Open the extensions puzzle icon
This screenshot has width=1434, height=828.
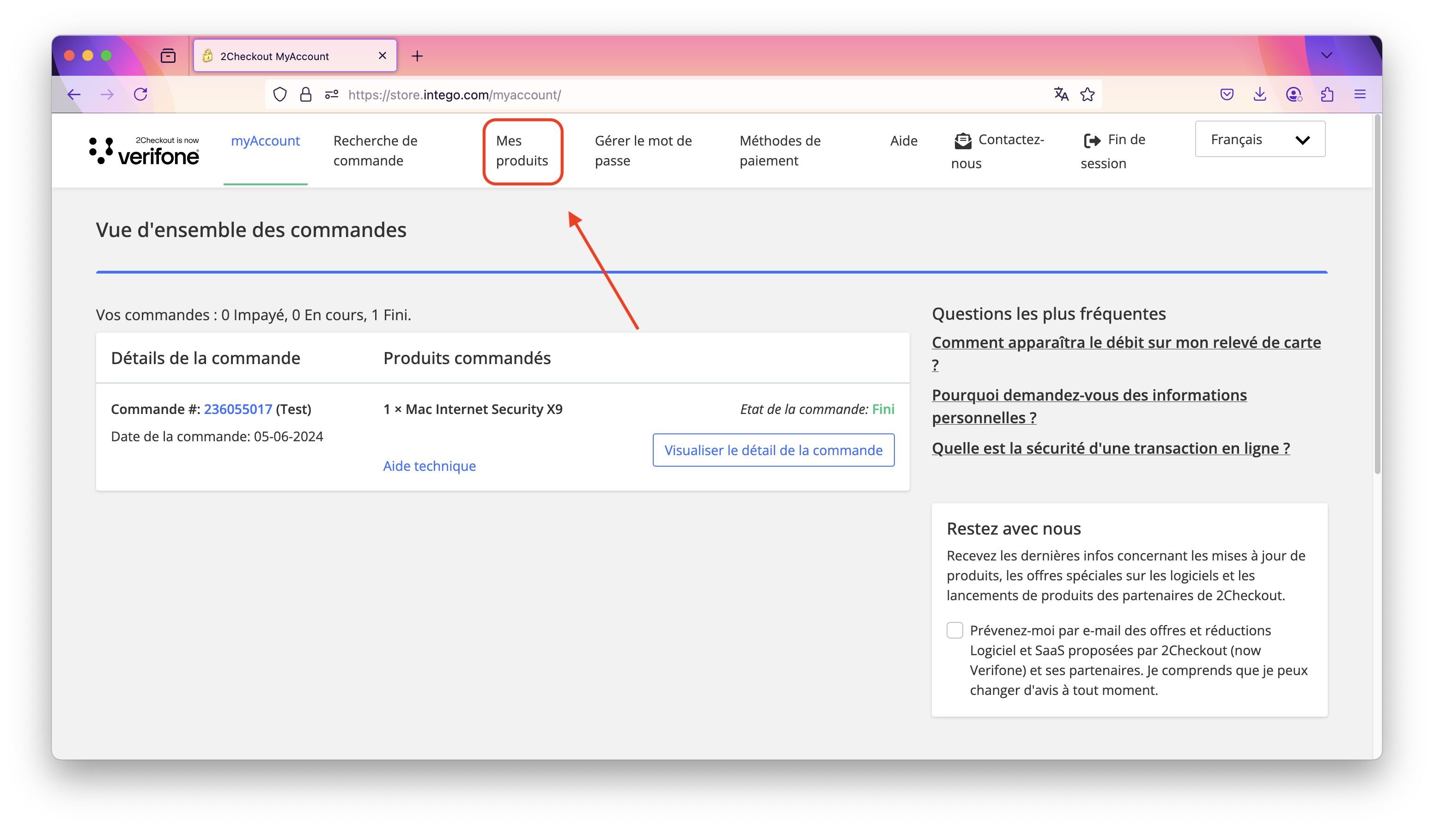tap(1327, 94)
